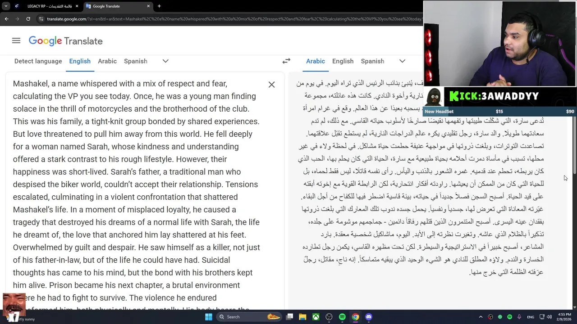
Task: Choose Spanish as target language
Action: (372, 61)
